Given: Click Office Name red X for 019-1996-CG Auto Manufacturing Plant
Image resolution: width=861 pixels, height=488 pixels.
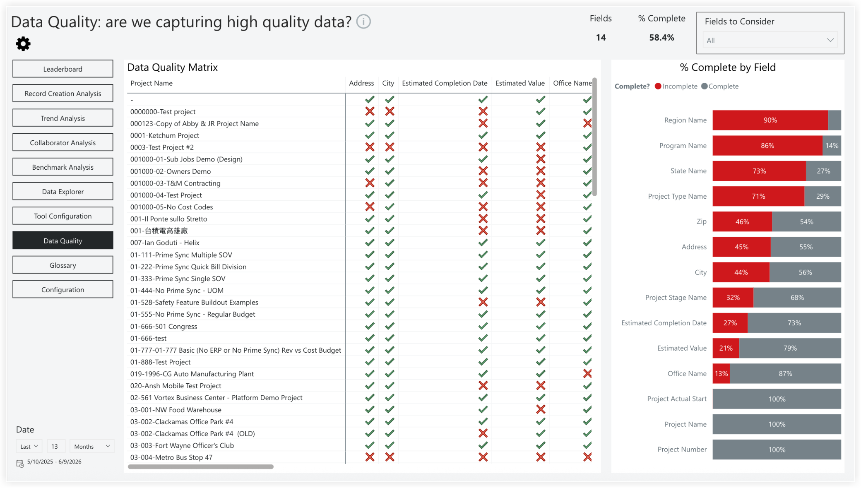Looking at the screenshot, I should (587, 374).
